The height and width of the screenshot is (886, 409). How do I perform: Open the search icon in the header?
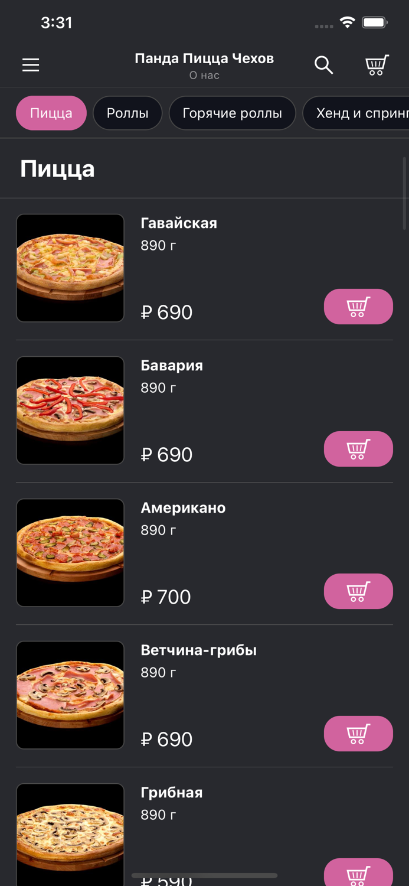(x=323, y=65)
